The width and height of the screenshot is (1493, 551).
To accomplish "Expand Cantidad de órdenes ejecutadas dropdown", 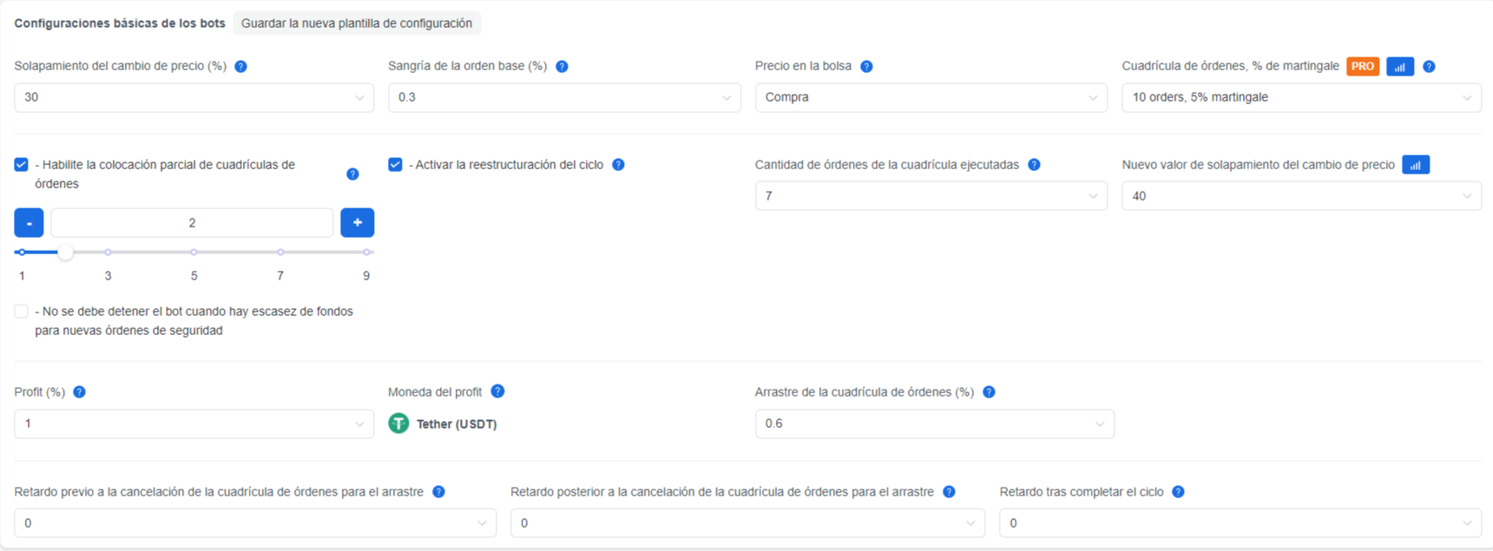I will tap(931, 196).
